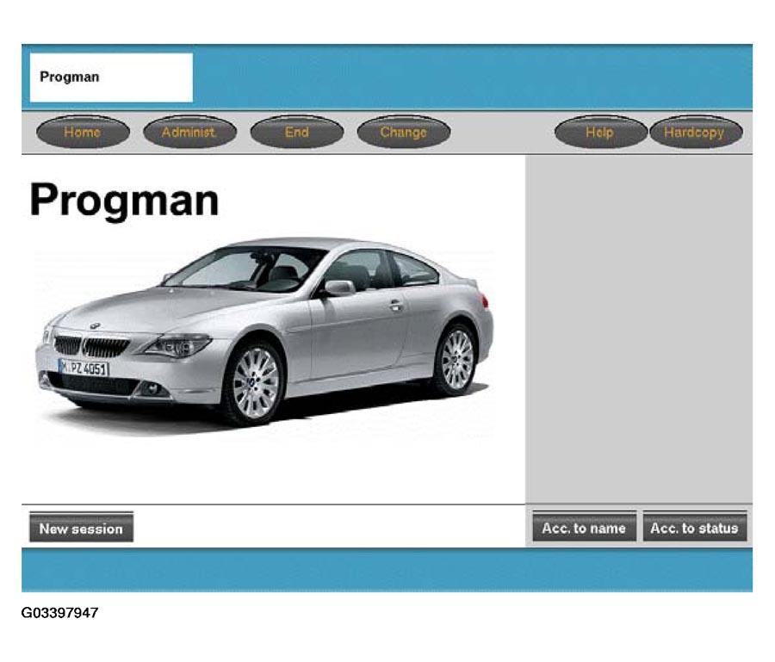Viewport: 775px width, 662px height.
Task: Click the G03397947 figure label
Action: tap(60, 613)
